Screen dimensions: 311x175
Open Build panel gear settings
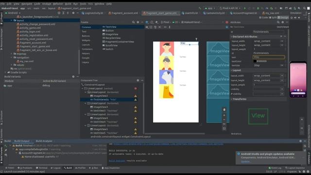(x=300, y=141)
